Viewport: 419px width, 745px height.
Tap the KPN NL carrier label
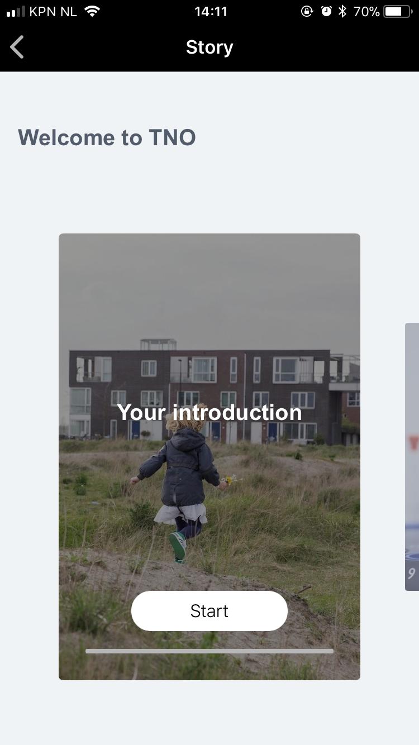(53, 11)
